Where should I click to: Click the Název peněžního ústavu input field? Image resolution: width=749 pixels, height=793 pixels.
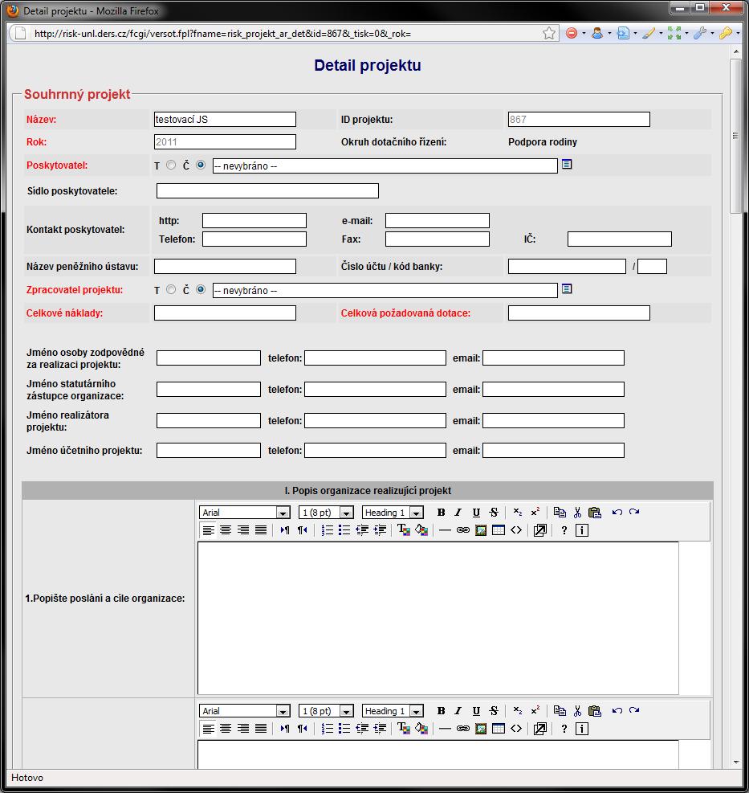[x=225, y=266]
